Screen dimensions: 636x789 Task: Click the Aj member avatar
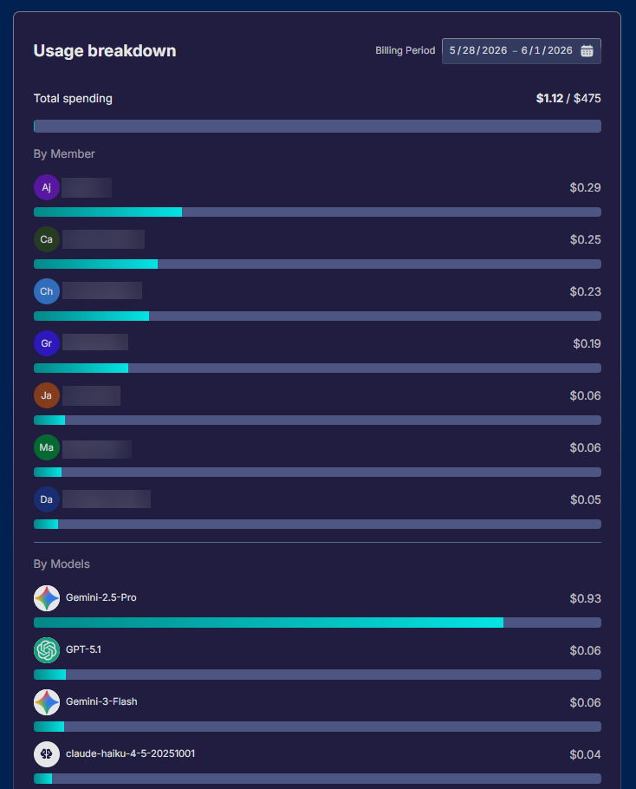tap(47, 187)
